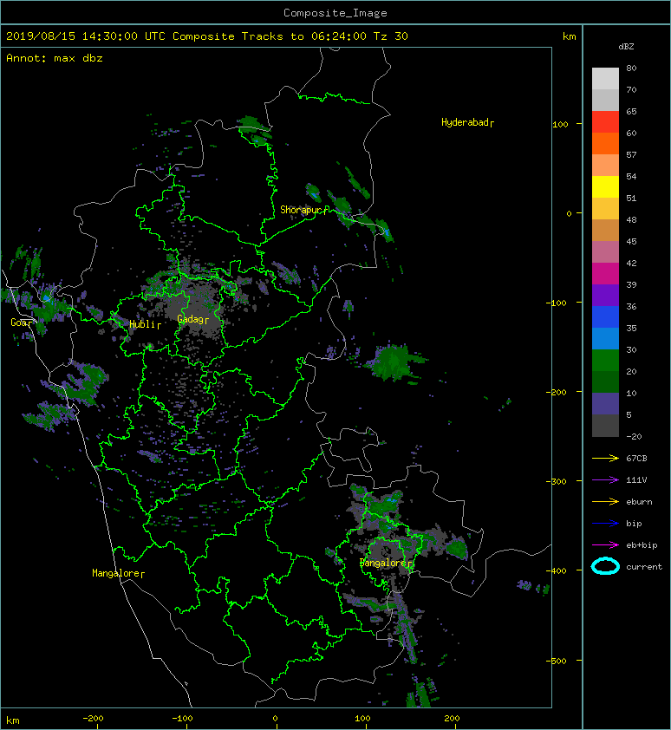Pick the green 20-30 dBZ swatch
671x730 pixels.
click(x=605, y=360)
